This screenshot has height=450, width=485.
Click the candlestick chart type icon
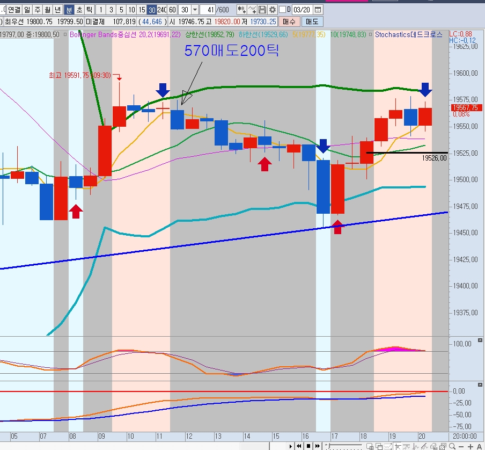[241, 10]
